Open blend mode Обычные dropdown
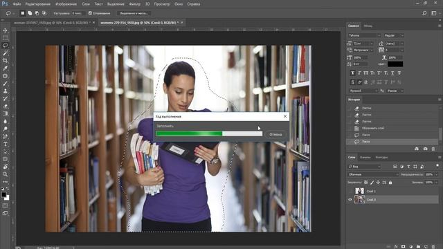 373,174
